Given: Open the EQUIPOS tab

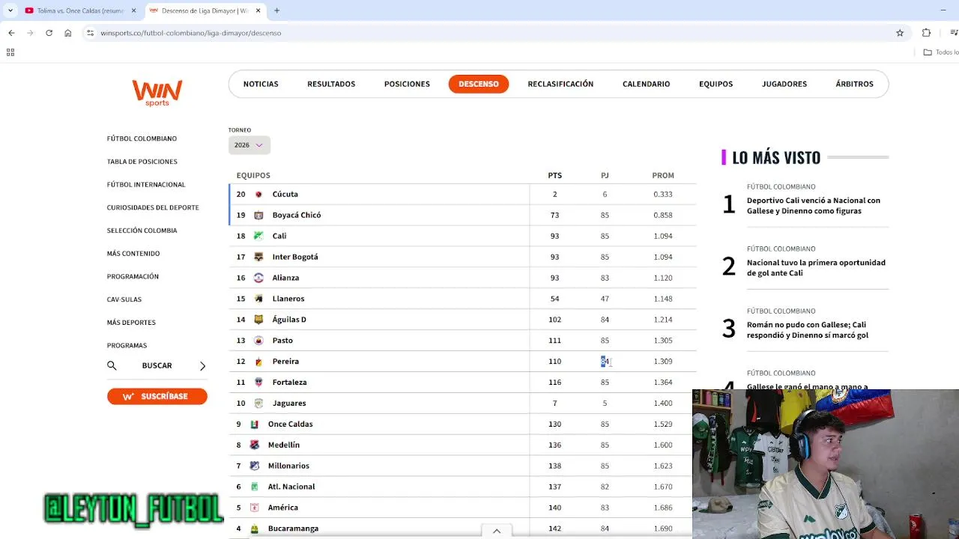Looking at the screenshot, I should tap(716, 84).
